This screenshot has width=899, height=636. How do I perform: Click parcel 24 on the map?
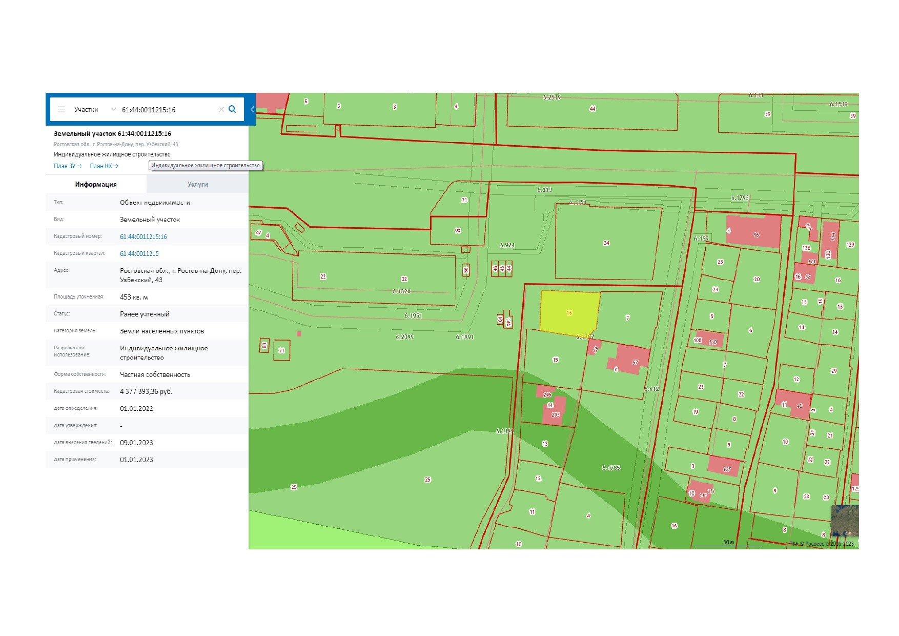coord(606,243)
